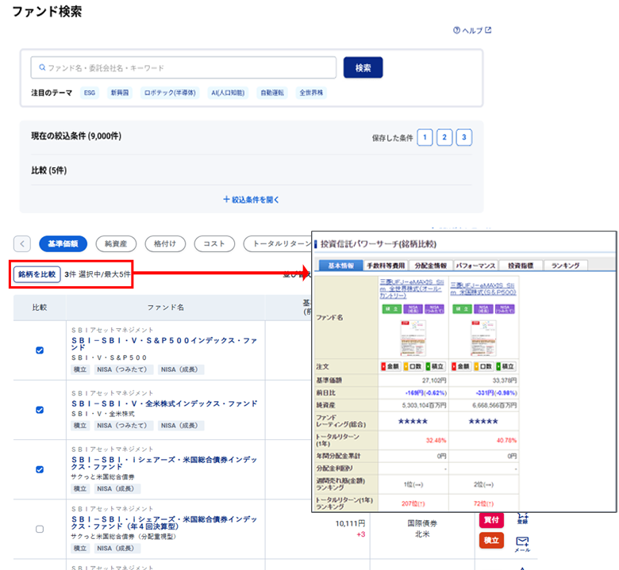
Task: Switch to ランキング tab
Action: pos(565,266)
